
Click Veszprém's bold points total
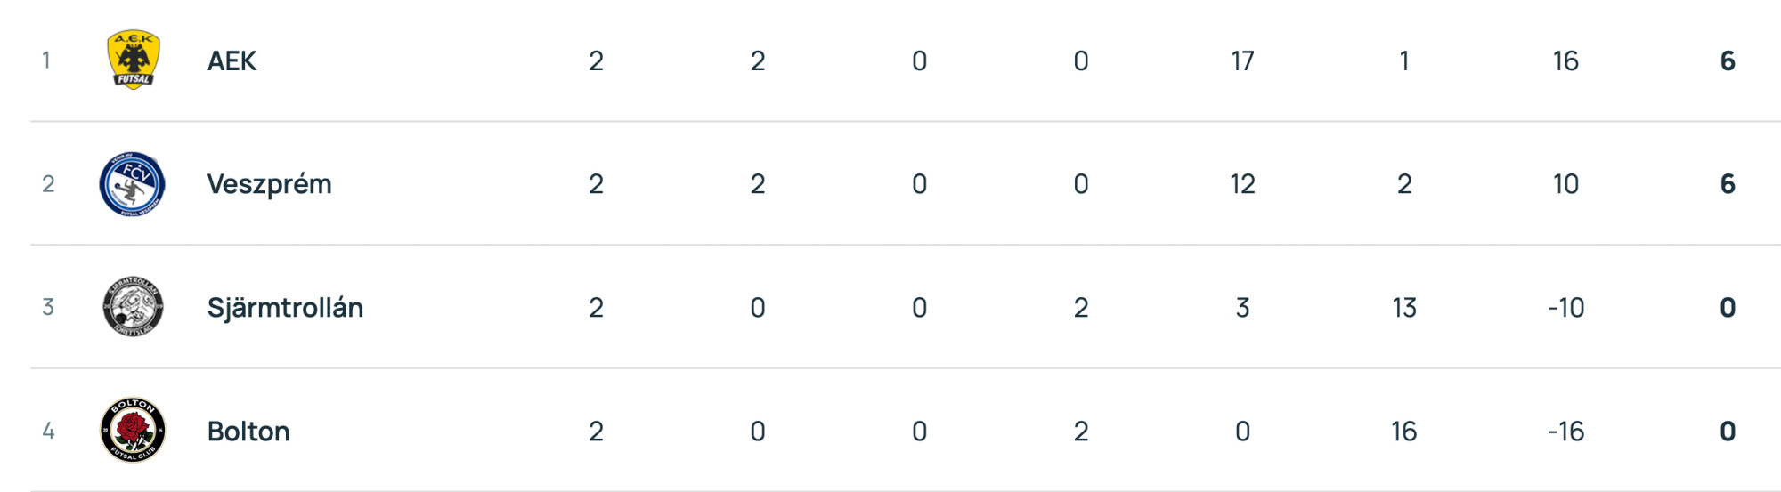pos(1727,184)
